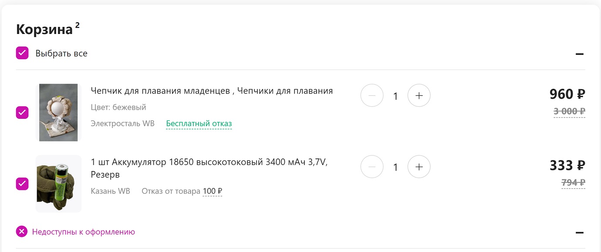Viewport: 601px width, 252px height.
Task: Open the Аккумулятор 18650 product title
Action: pyautogui.click(x=209, y=168)
